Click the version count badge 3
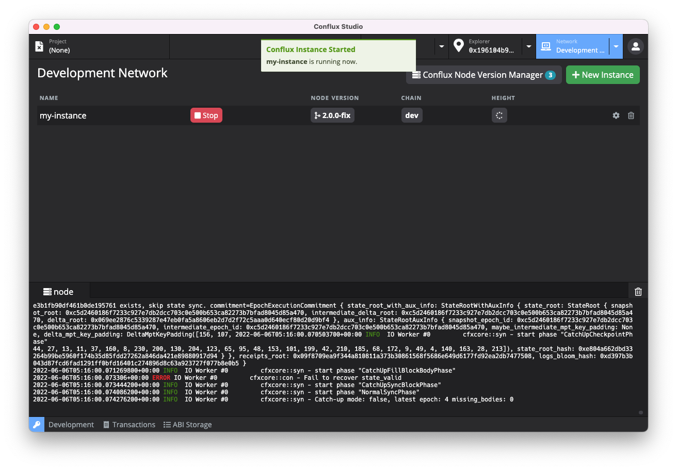Screen dimensions: 677x470 pyautogui.click(x=550, y=75)
